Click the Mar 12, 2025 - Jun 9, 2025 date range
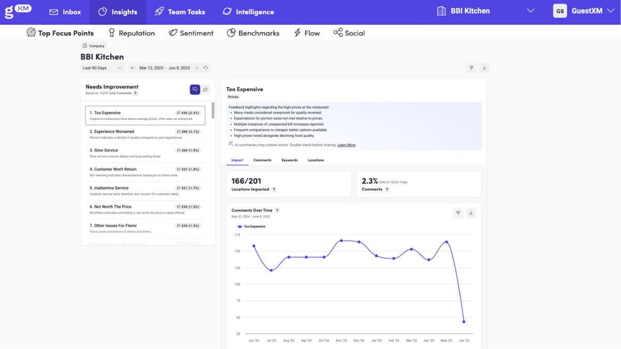This screenshot has height=349, width=621. 165,68
